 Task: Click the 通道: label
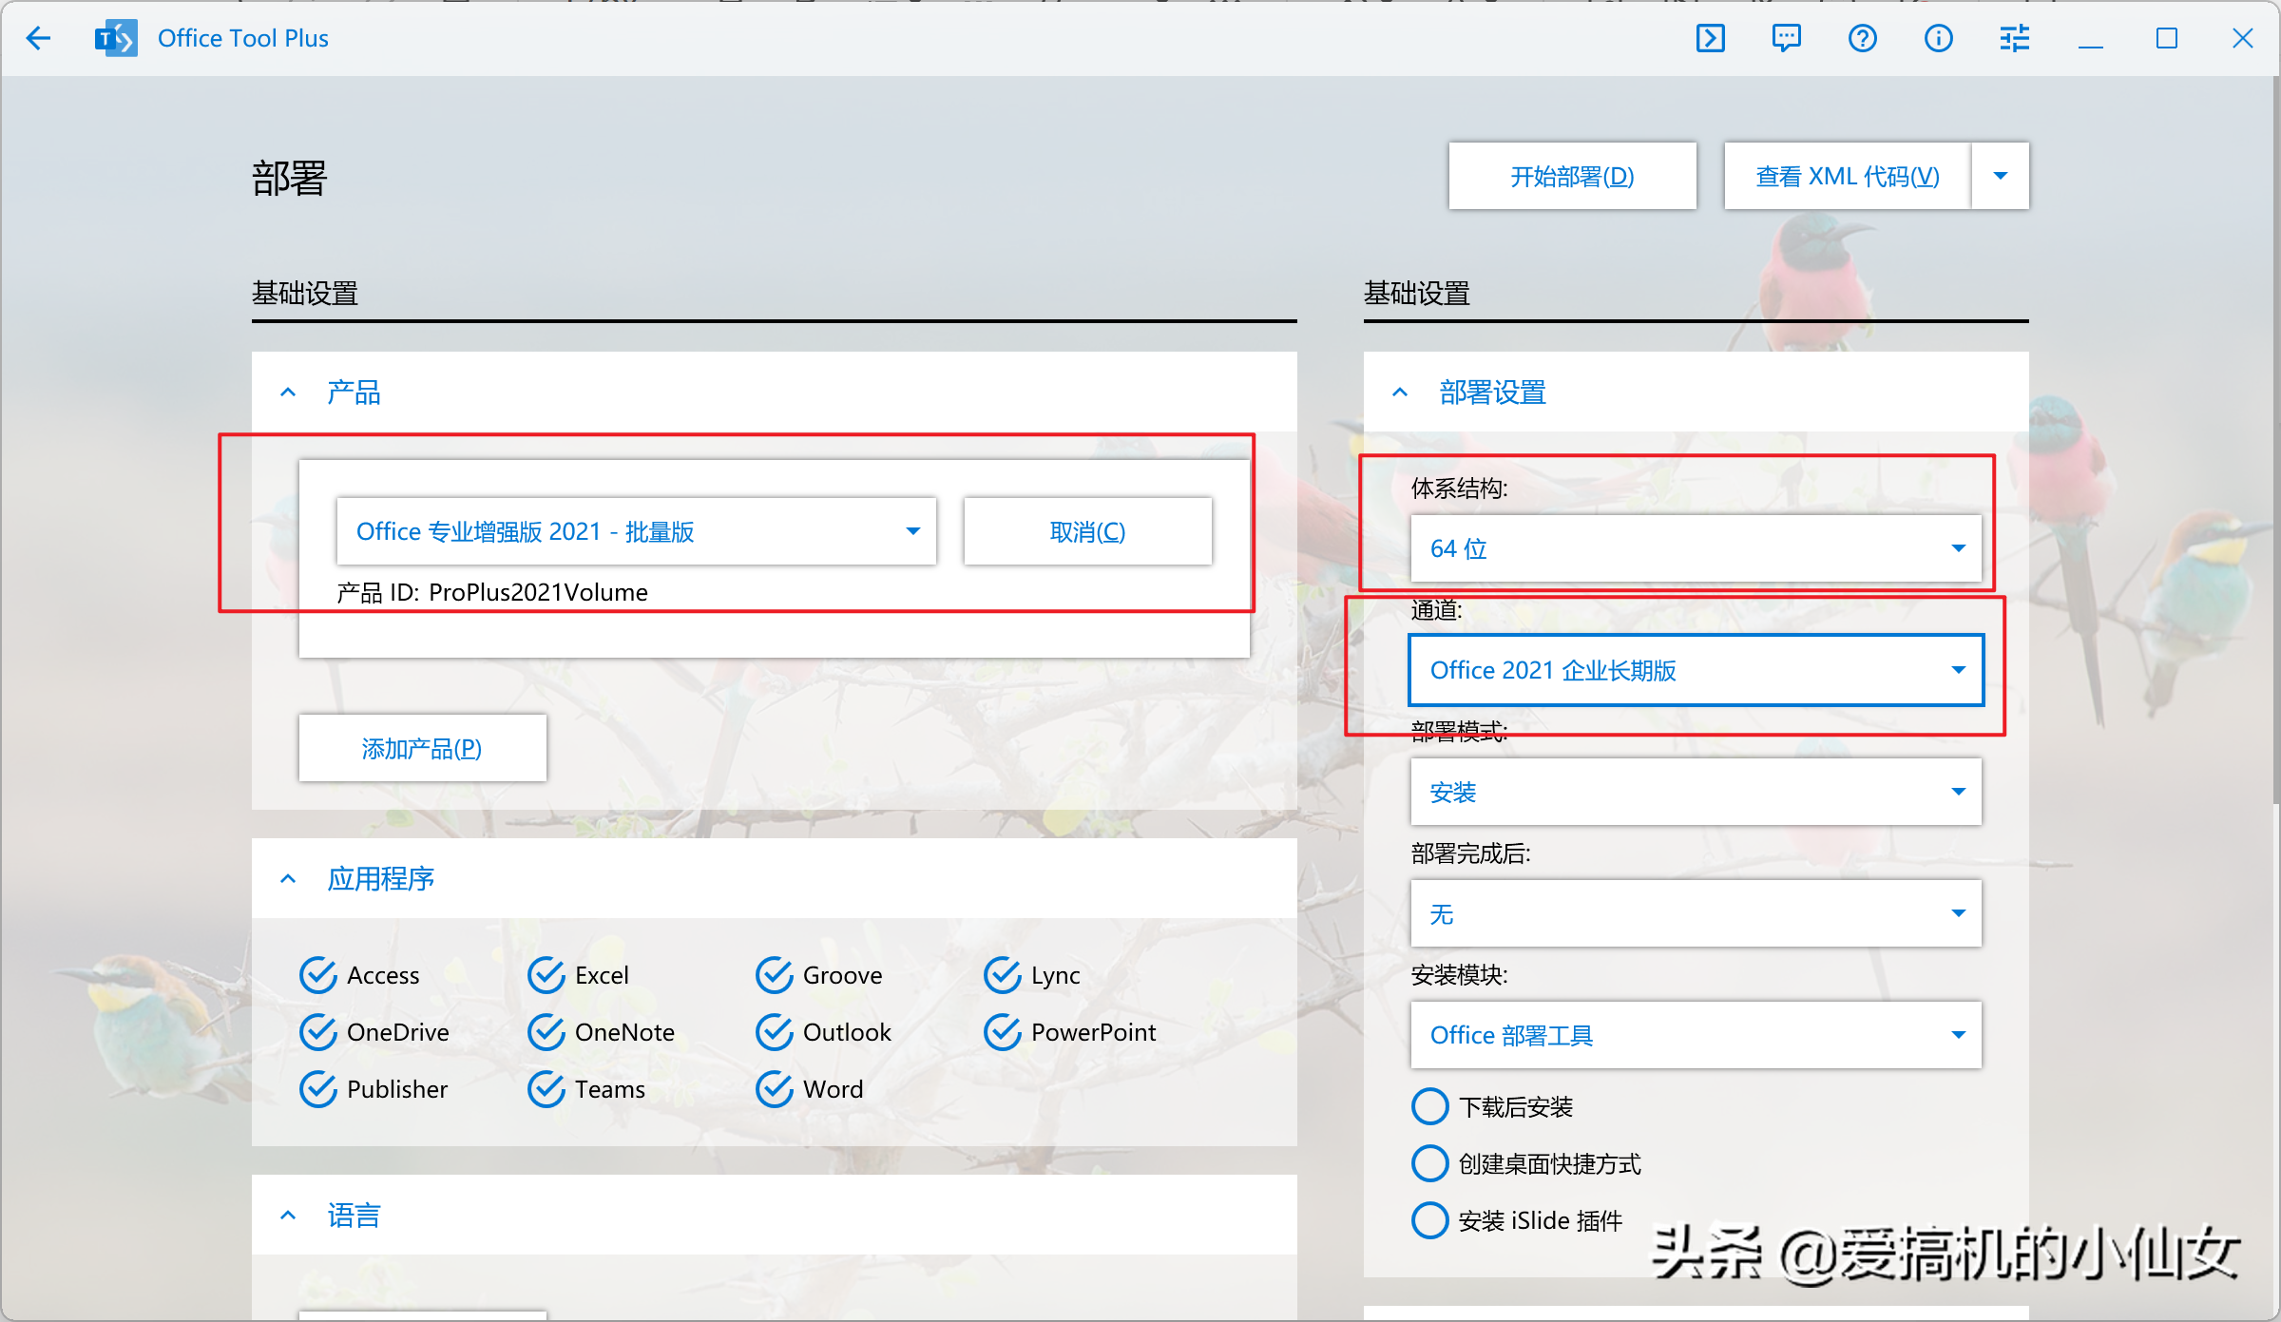click(1436, 610)
